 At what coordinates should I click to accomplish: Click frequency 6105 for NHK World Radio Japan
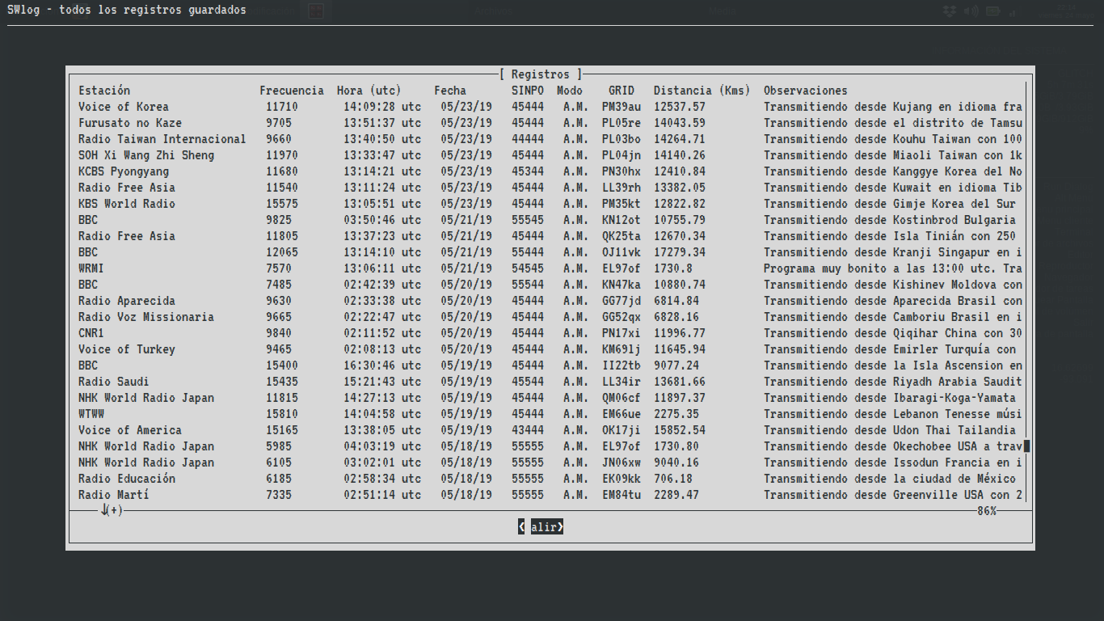click(x=279, y=463)
